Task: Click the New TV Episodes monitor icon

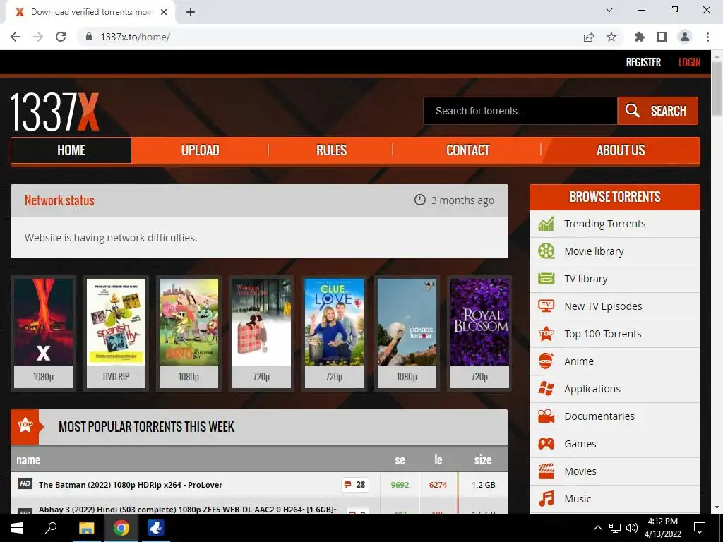Action: 546,306
